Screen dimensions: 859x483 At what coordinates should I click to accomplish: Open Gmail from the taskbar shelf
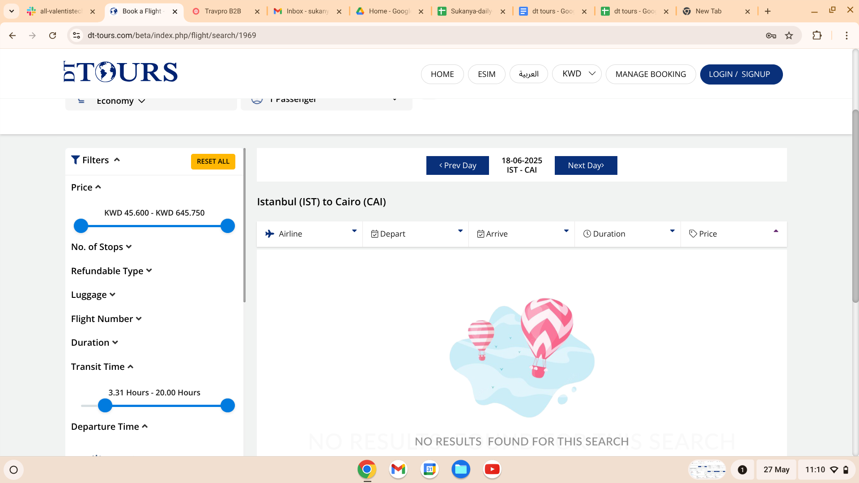point(398,469)
